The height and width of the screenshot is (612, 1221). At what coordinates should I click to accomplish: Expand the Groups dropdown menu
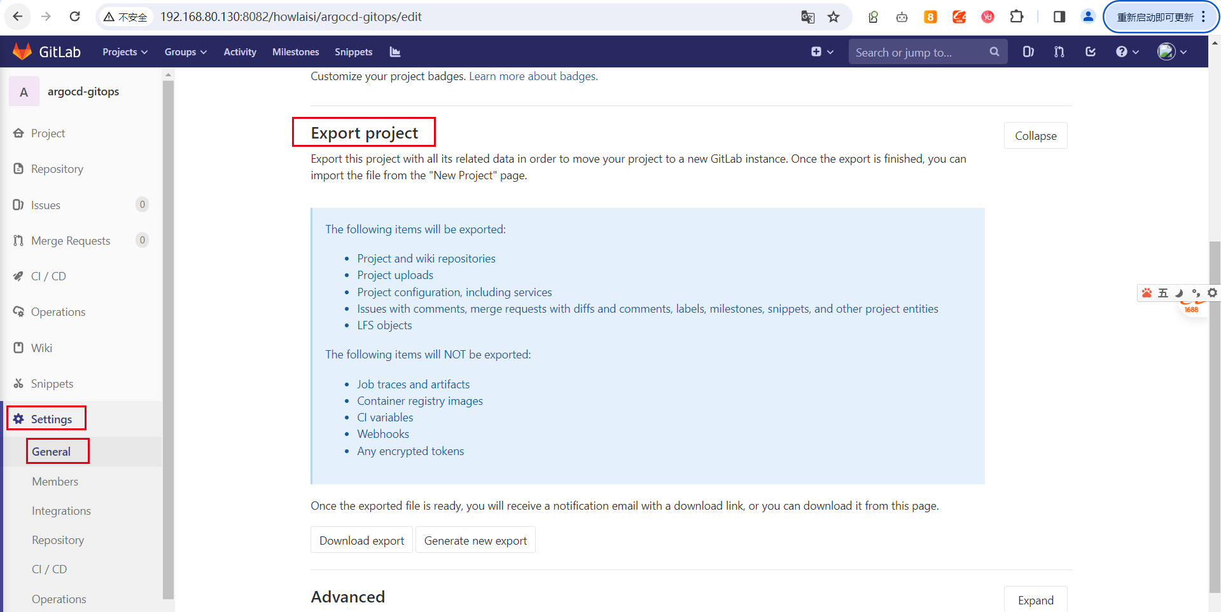185,52
